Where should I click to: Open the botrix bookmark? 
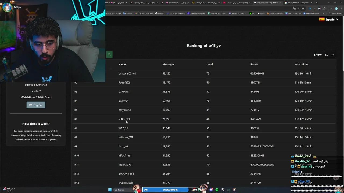pos(261,13)
